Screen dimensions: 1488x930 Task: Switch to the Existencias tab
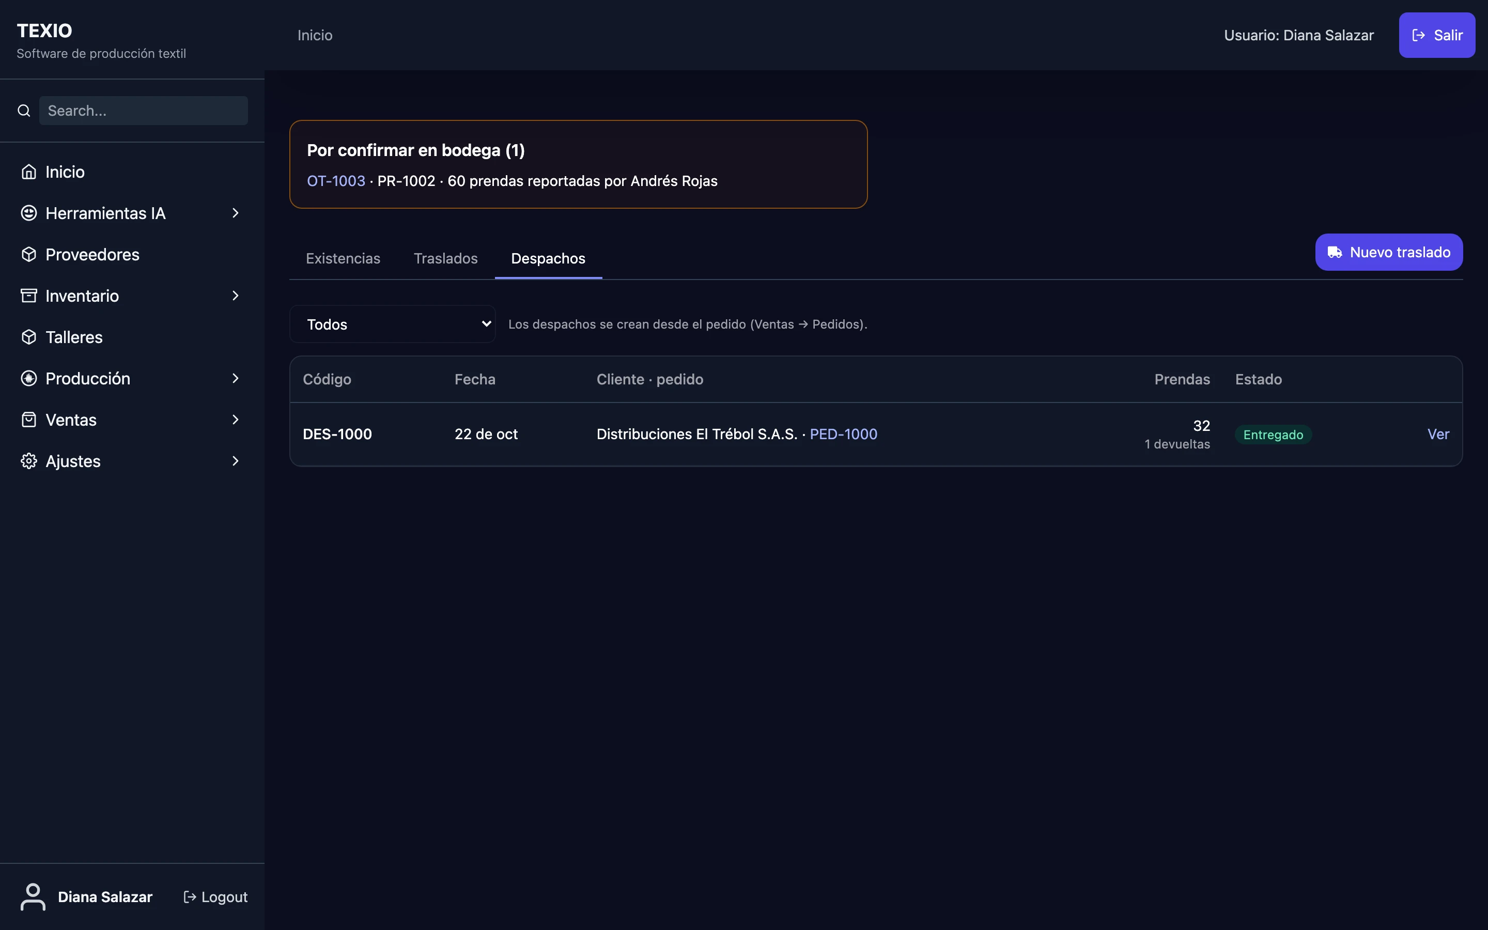pos(343,258)
